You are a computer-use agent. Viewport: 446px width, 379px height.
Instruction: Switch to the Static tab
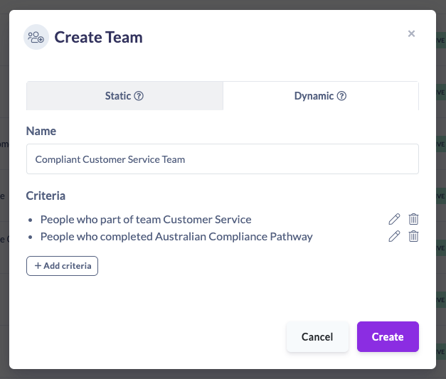(124, 96)
